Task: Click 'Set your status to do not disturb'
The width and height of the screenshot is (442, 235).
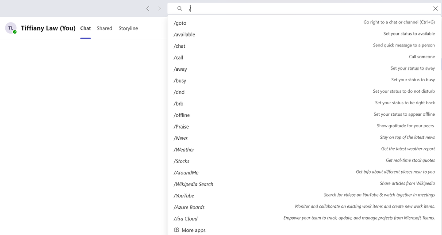Action: pos(404,91)
